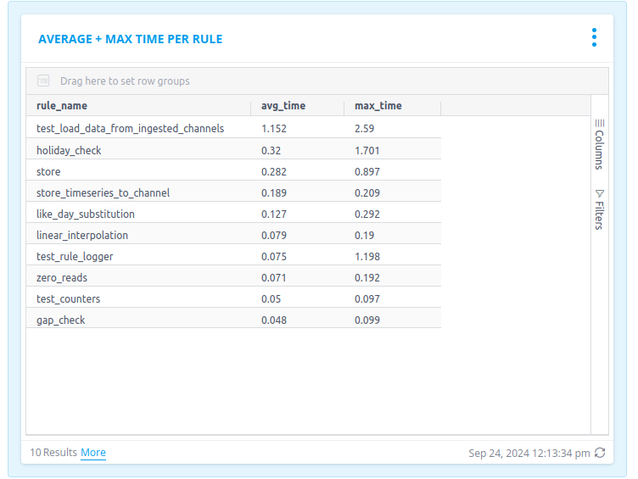This screenshot has height=479, width=638.
Task: Select the store_timeseries_to_channel row
Action: point(104,192)
